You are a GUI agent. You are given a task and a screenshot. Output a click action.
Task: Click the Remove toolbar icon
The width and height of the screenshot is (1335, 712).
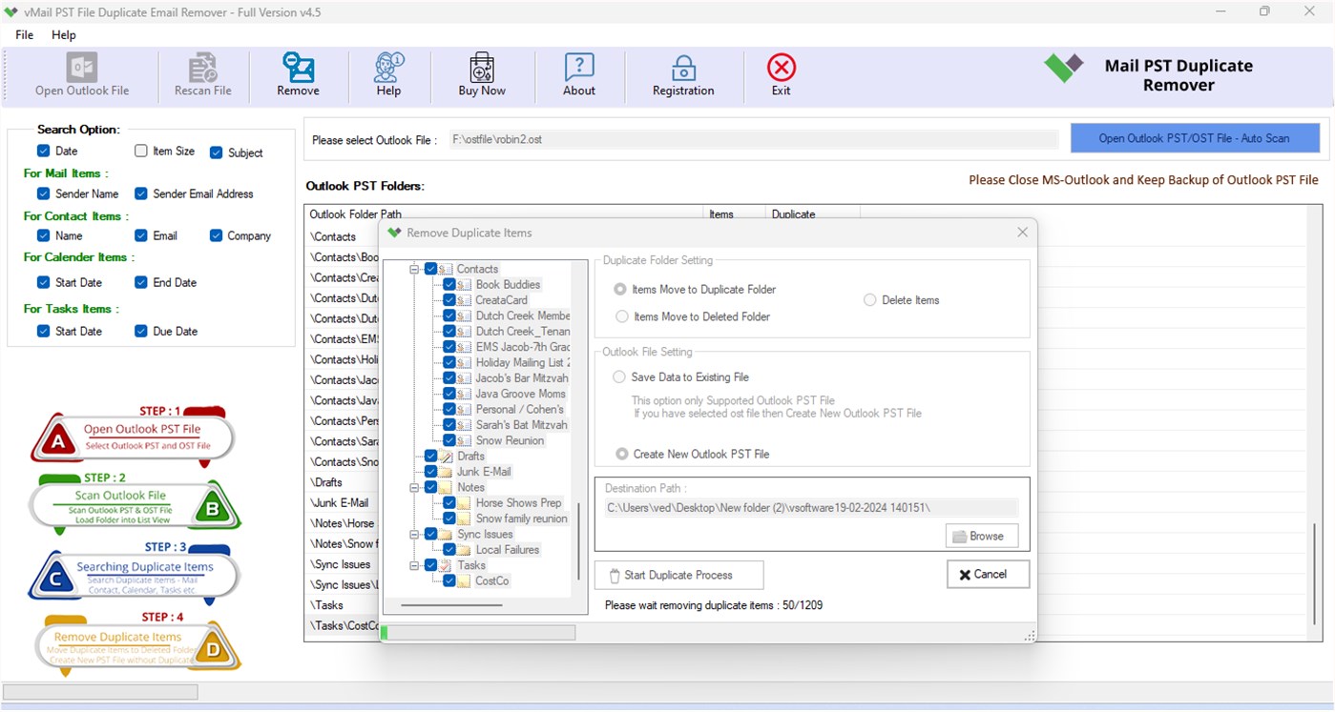click(298, 74)
